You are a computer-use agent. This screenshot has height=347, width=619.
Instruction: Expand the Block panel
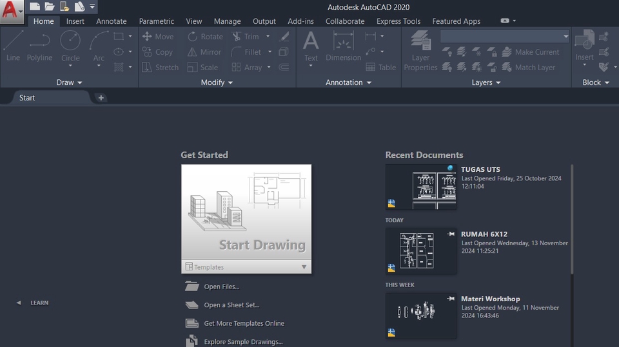pos(596,82)
